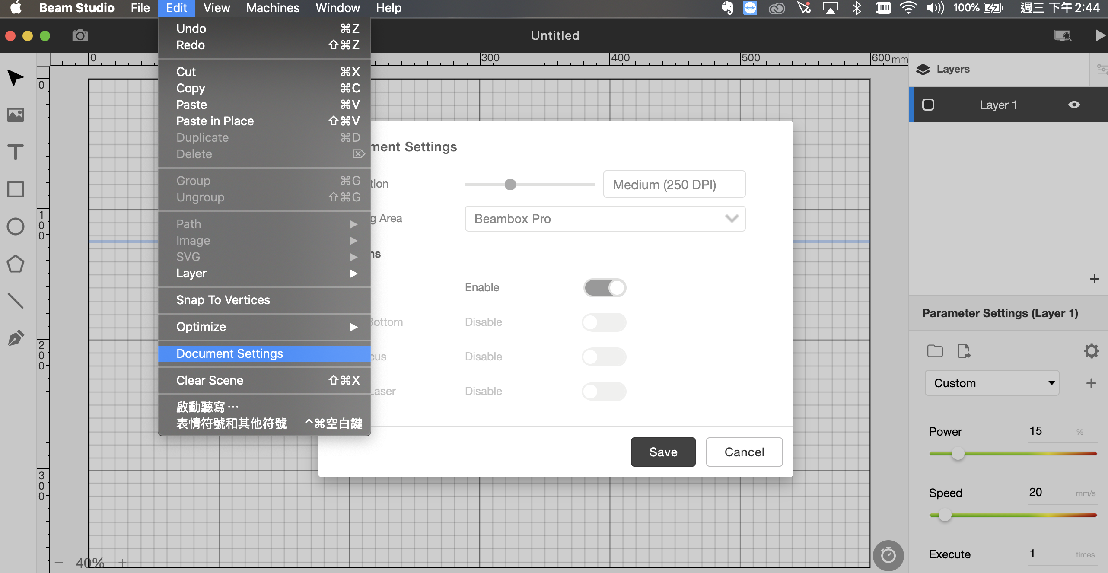Select the Pen tool
This screenshot has height=573, width=1108.
(16, 338)
